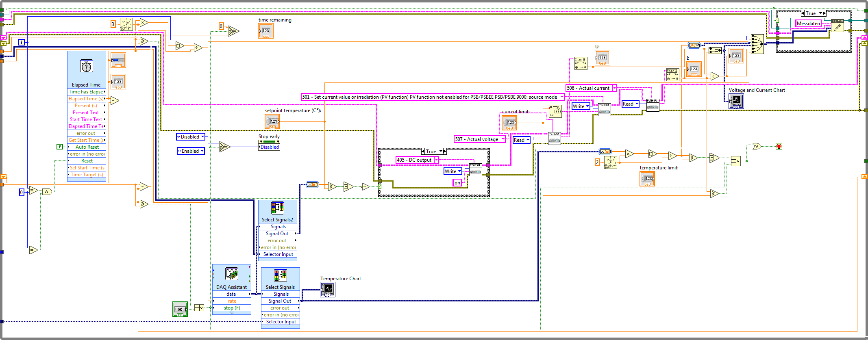Viewport: 868px width, 340px height.
Task: Select the power-of-10 function beside constant 3
Action: tap(126, 24)
